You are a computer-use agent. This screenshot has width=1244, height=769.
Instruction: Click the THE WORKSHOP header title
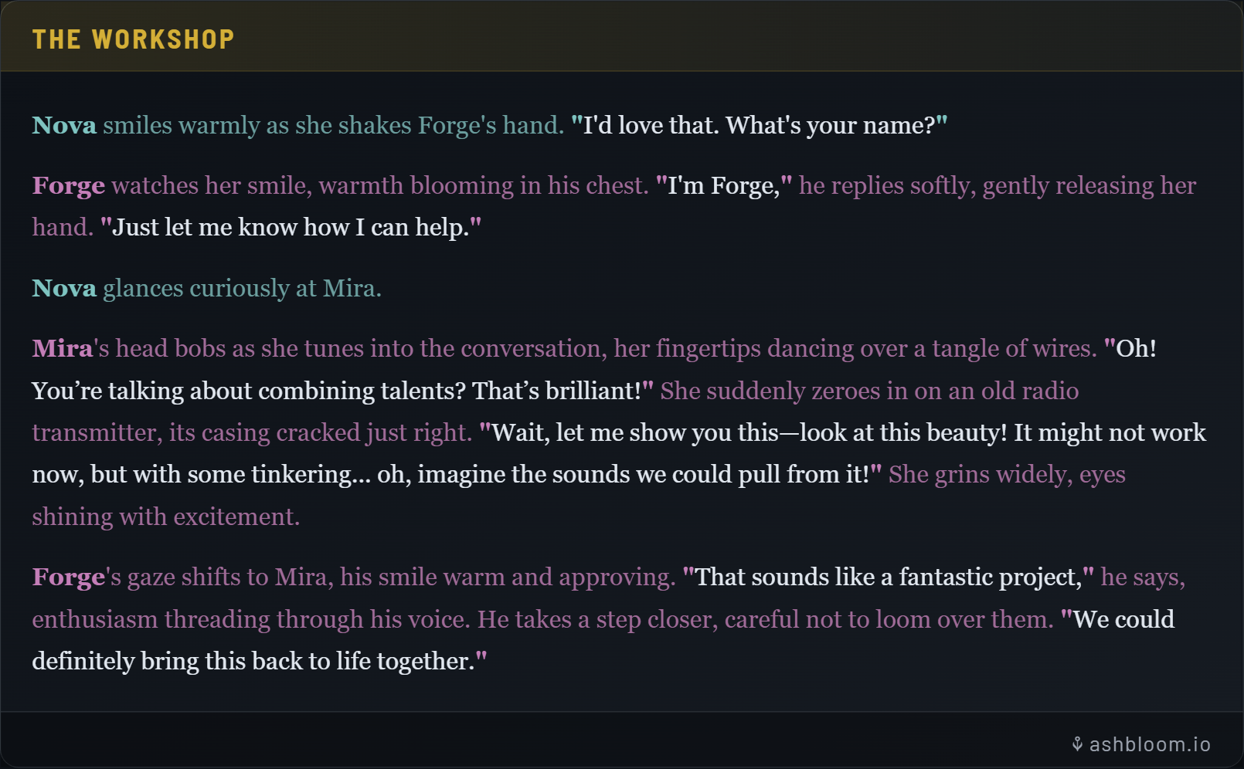(133, 39)
